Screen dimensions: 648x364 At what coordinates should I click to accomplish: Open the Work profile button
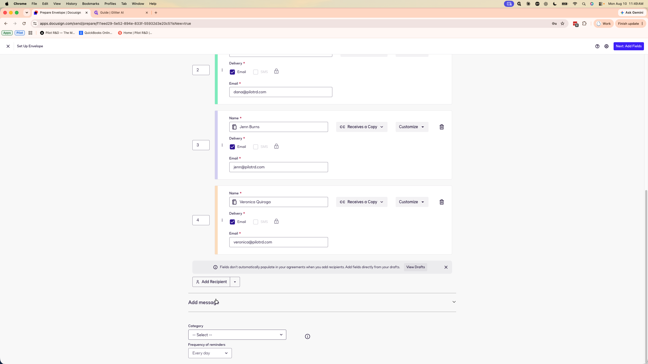pos(603,24)
